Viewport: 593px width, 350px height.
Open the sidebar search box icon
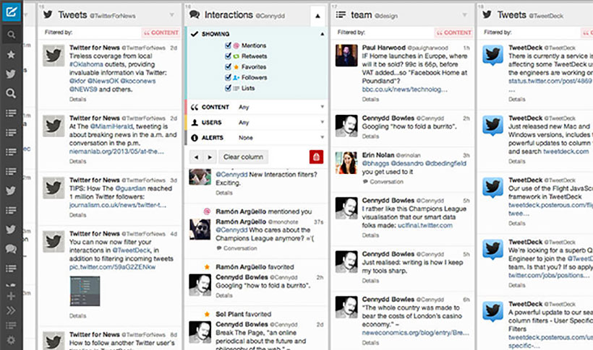(12, 35)
